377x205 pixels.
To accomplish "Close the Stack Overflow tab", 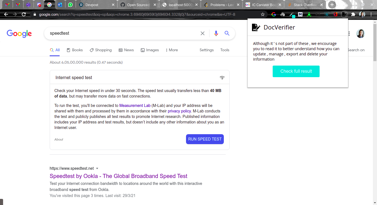I will click(x=321, y=5).
